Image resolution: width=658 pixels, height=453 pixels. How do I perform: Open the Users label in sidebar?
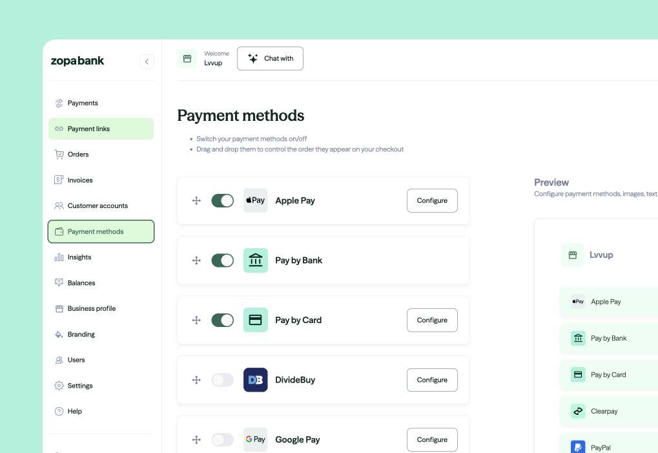point(76,360)
